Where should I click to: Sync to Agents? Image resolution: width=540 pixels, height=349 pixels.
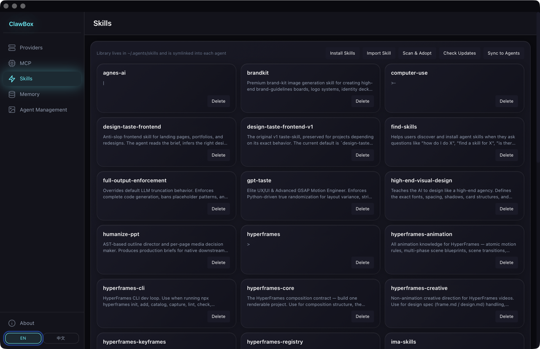click(504, 53)
